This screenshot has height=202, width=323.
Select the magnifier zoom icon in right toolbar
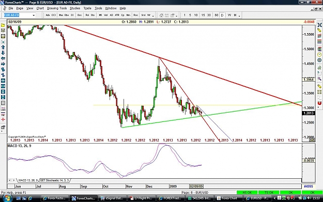click(319, 79)
